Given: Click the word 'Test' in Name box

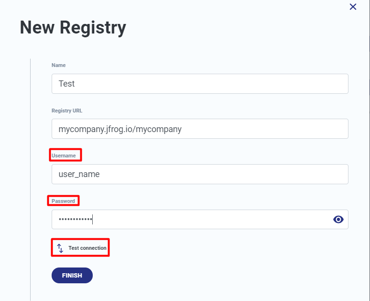Looking at the screenshot, I should (66, 84).
